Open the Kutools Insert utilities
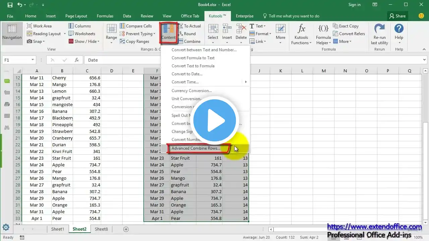 tap(227, 34)
